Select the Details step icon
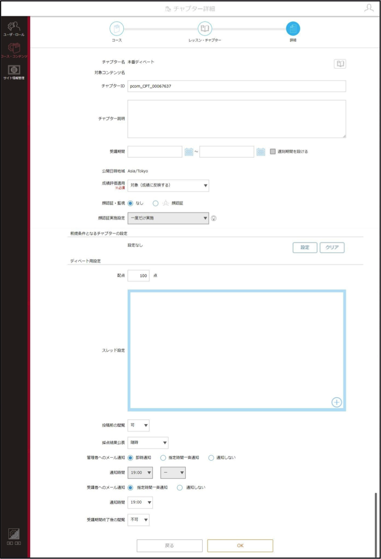Image resolution: width=381 pixels, height=559 pixels. pos(293,29)
